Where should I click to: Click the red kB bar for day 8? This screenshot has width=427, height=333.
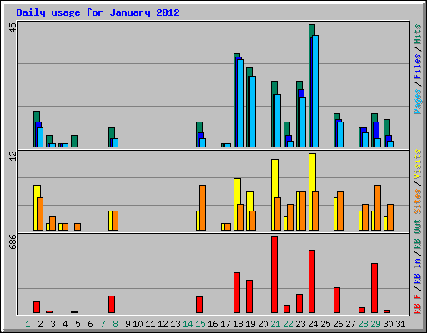point(112,304)
